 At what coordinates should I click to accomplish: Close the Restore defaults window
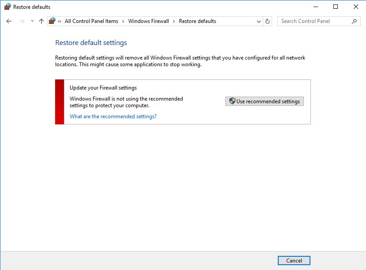(355, 7)
